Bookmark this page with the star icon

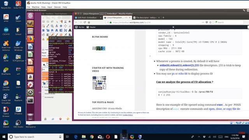coord(210,23)
